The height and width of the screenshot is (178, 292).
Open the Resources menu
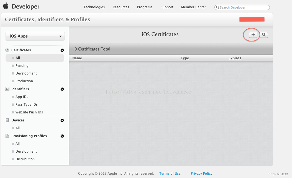point(121,7)
